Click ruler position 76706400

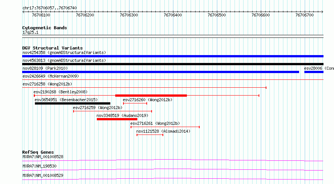pyautogui.click(x=173, y=15)
